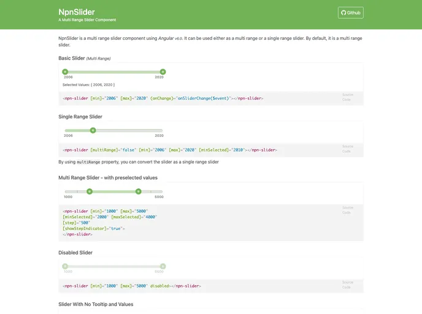Open Source Code link for Single Range Slider
422x314 pixels.
[x=347, y=149]
